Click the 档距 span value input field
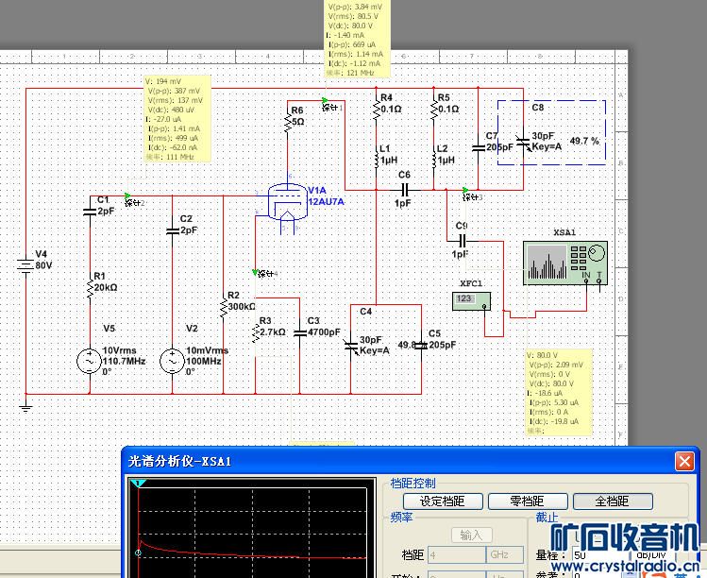 tap(456, 554)
